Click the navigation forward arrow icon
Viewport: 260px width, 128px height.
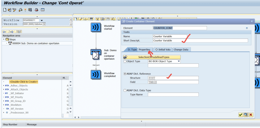[12, 31]
